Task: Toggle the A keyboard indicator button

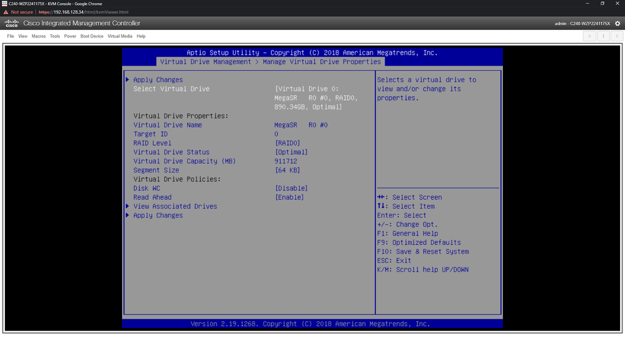Action: point(589,36)
